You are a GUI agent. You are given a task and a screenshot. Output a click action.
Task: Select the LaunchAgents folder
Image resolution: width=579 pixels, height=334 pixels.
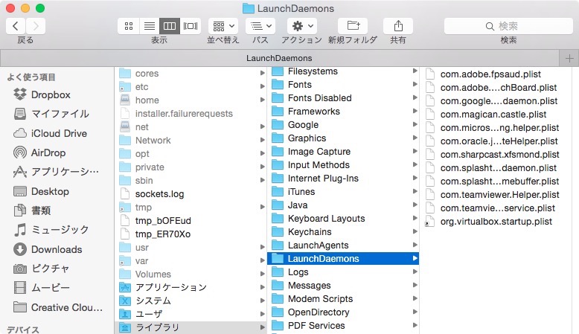pyautogui.click(x=318, y=245)
